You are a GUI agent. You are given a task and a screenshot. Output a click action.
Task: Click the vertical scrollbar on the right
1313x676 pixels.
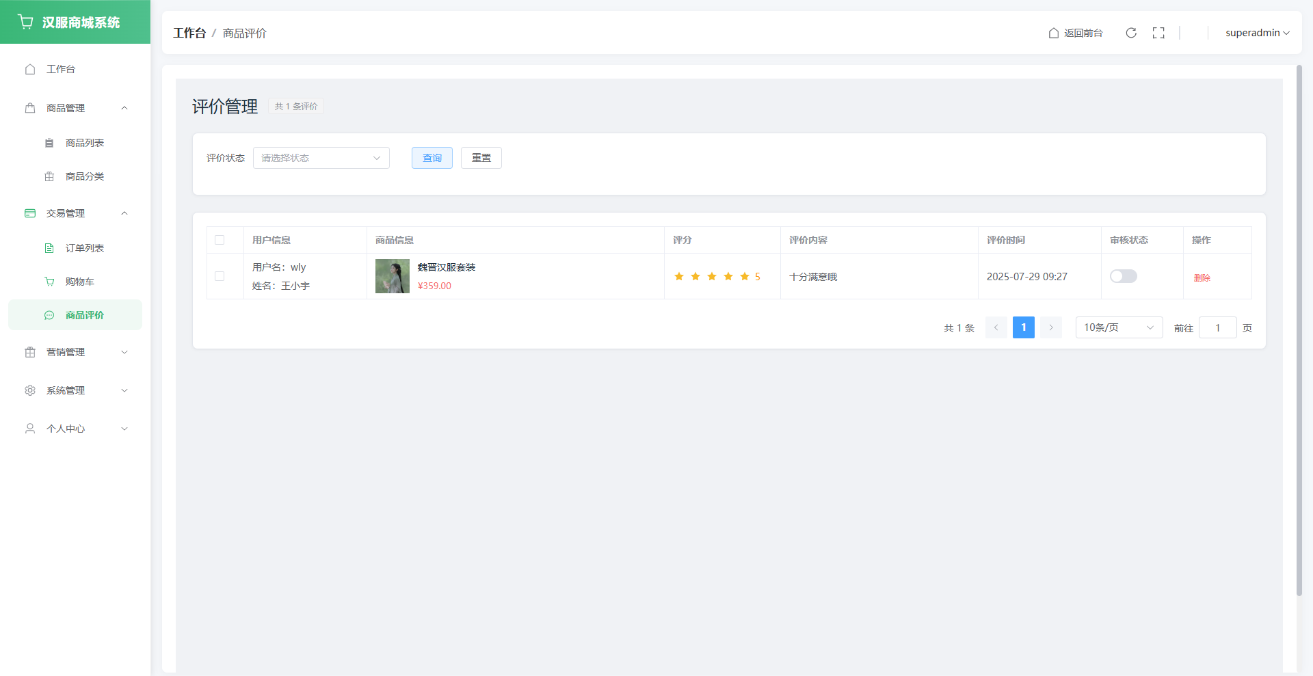[1299, 328]
